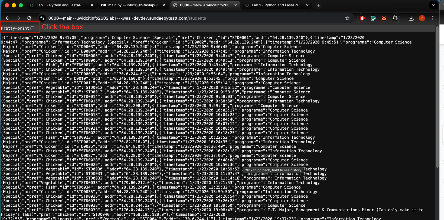Image resolution: width=444 pixels, height=220 pixels.
Task: Enable the Pretty-print checkbox
Action: tap(32, 28)
